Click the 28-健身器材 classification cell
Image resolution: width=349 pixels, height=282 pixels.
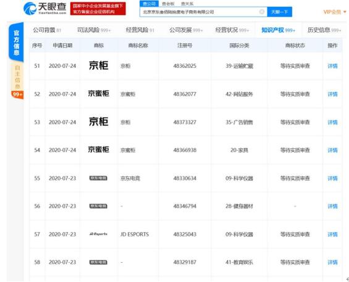(x=239, y=206)
